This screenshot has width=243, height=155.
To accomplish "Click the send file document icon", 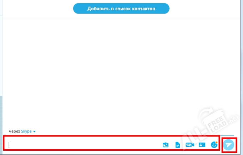I will point(177,145).
